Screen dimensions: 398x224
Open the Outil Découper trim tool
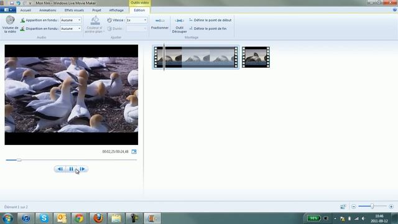[179, 25]
